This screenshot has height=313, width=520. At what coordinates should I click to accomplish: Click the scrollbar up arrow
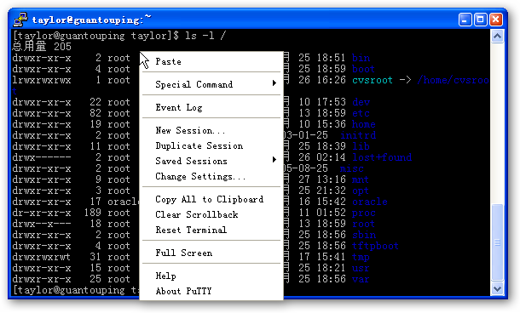(497, 36)
